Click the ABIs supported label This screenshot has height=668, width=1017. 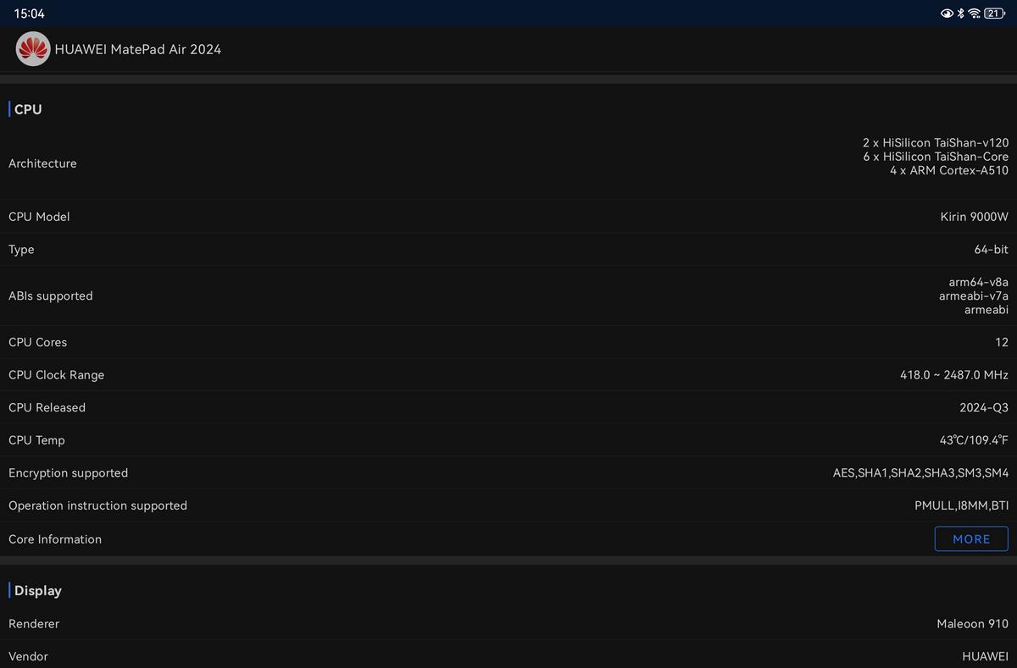51,295
